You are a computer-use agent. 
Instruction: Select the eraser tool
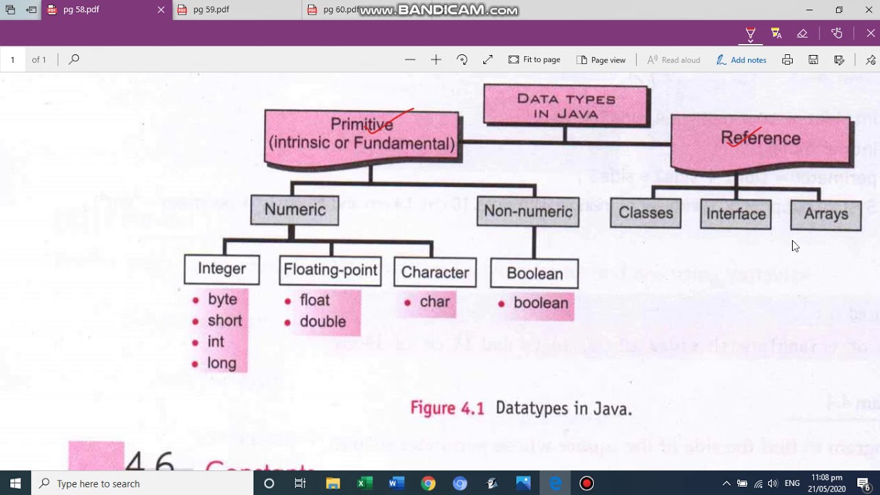[802, 33]
